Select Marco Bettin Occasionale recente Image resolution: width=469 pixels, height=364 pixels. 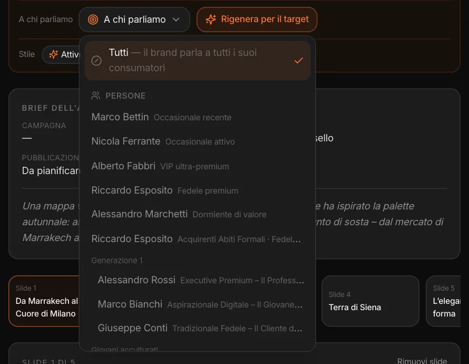(198, 117)
